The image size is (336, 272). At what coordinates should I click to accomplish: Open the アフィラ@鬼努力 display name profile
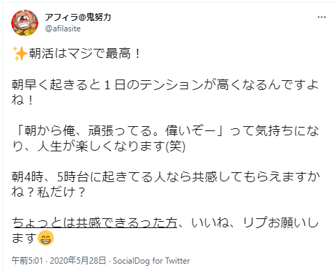pos(78,17)
